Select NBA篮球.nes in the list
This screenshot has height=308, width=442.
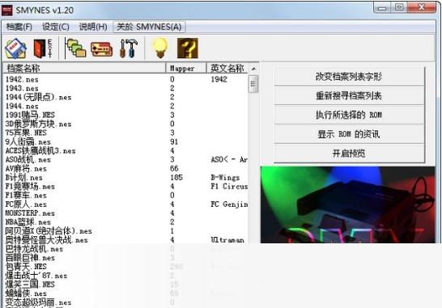pyautogui.click(x=28, y=222)
